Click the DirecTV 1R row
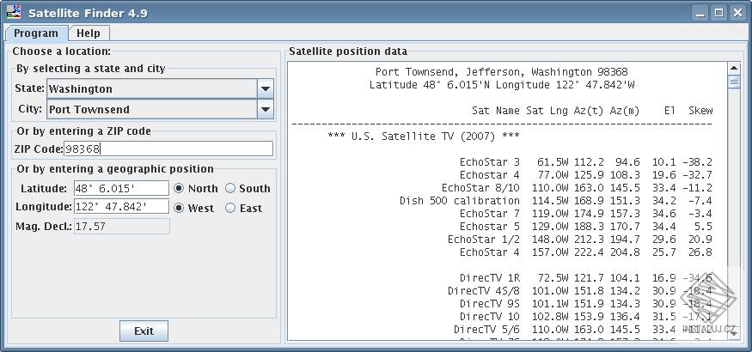Image resolution: width=752 pixels, height=352 pixels. click(x=586, y=278)
